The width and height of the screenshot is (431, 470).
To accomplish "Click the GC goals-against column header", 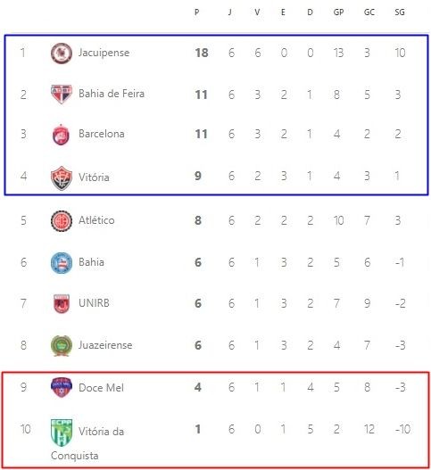I will point(369,12).
